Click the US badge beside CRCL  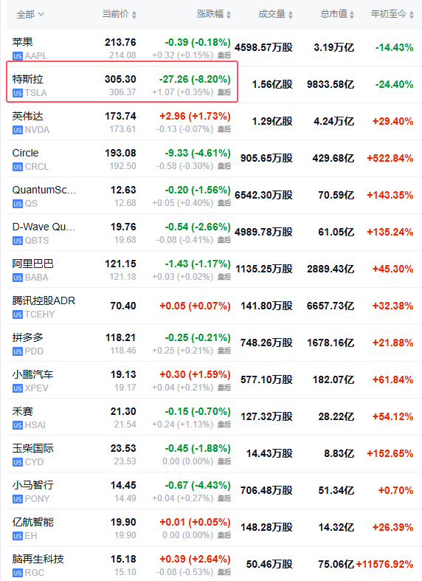(18, 167)
